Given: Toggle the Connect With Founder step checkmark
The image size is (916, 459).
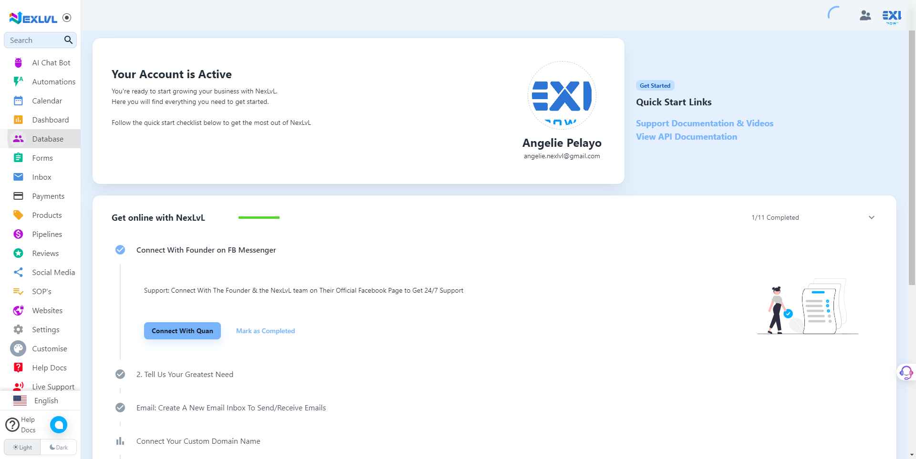Looking at the screenshot, I should (x=120, y=250).
